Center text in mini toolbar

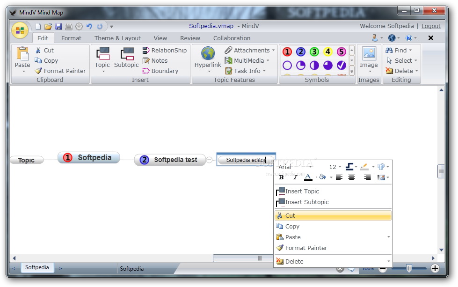pos(352,177)
